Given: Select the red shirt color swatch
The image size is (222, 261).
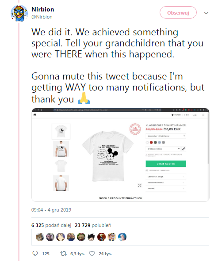Looking at the screenshot, I should click(151, 143).
